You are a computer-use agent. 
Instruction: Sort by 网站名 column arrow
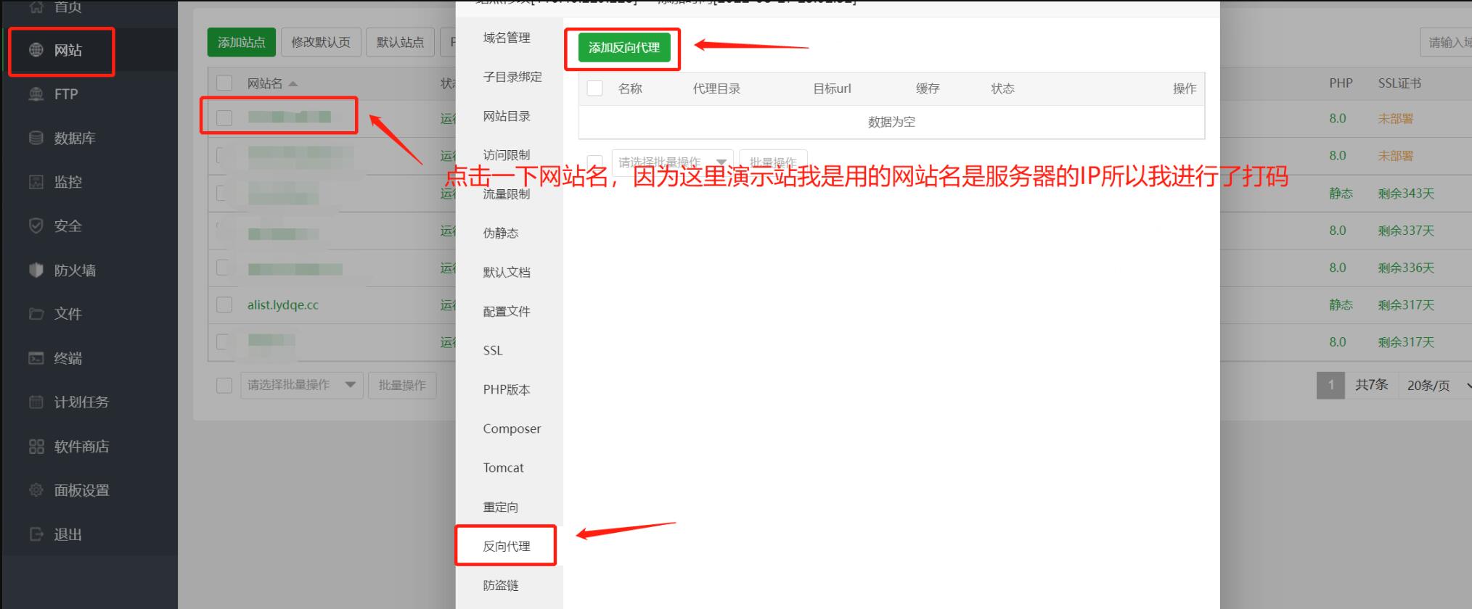point(293,84)
